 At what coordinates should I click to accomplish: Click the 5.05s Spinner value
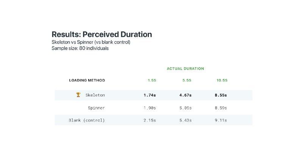(185, 108)
